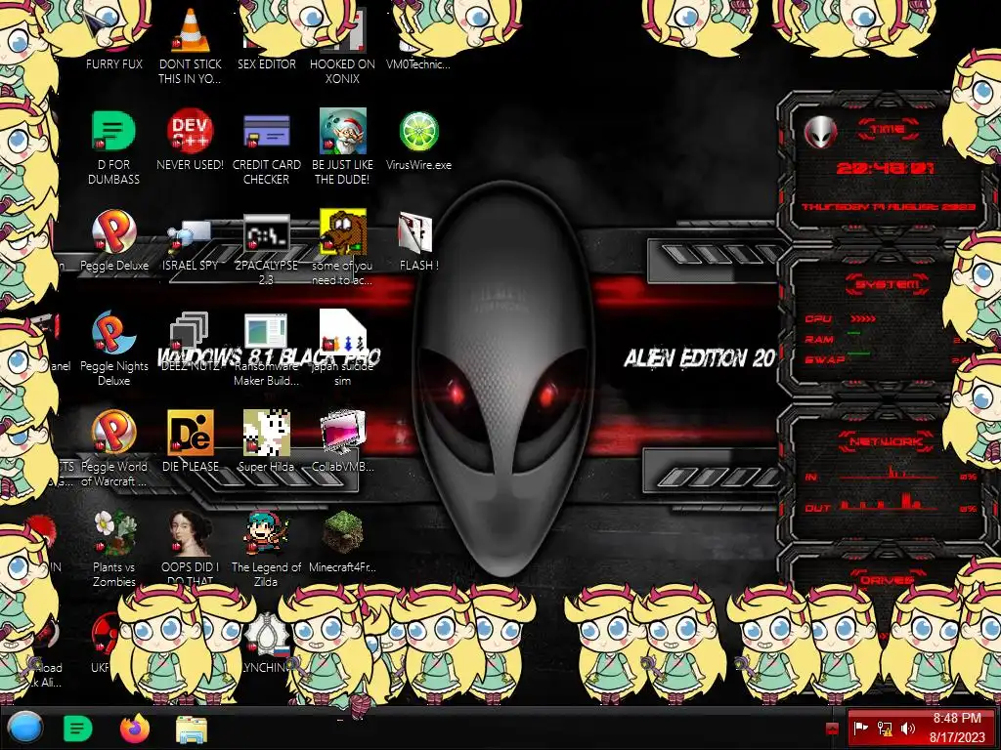Open Action Center flag tray icon

pyautogui.click(x=861, y=728)
